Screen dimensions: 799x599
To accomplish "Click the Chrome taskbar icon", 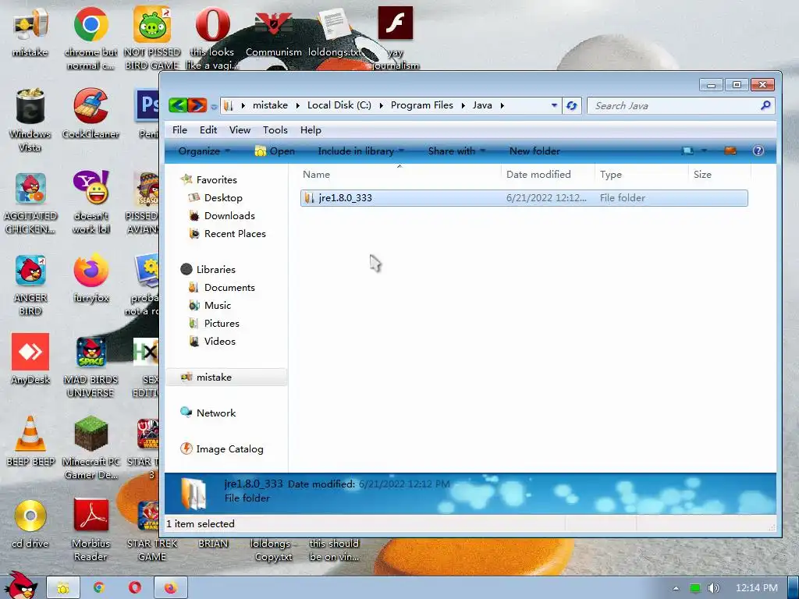I will pyautogui.click(x=98, y=588).
